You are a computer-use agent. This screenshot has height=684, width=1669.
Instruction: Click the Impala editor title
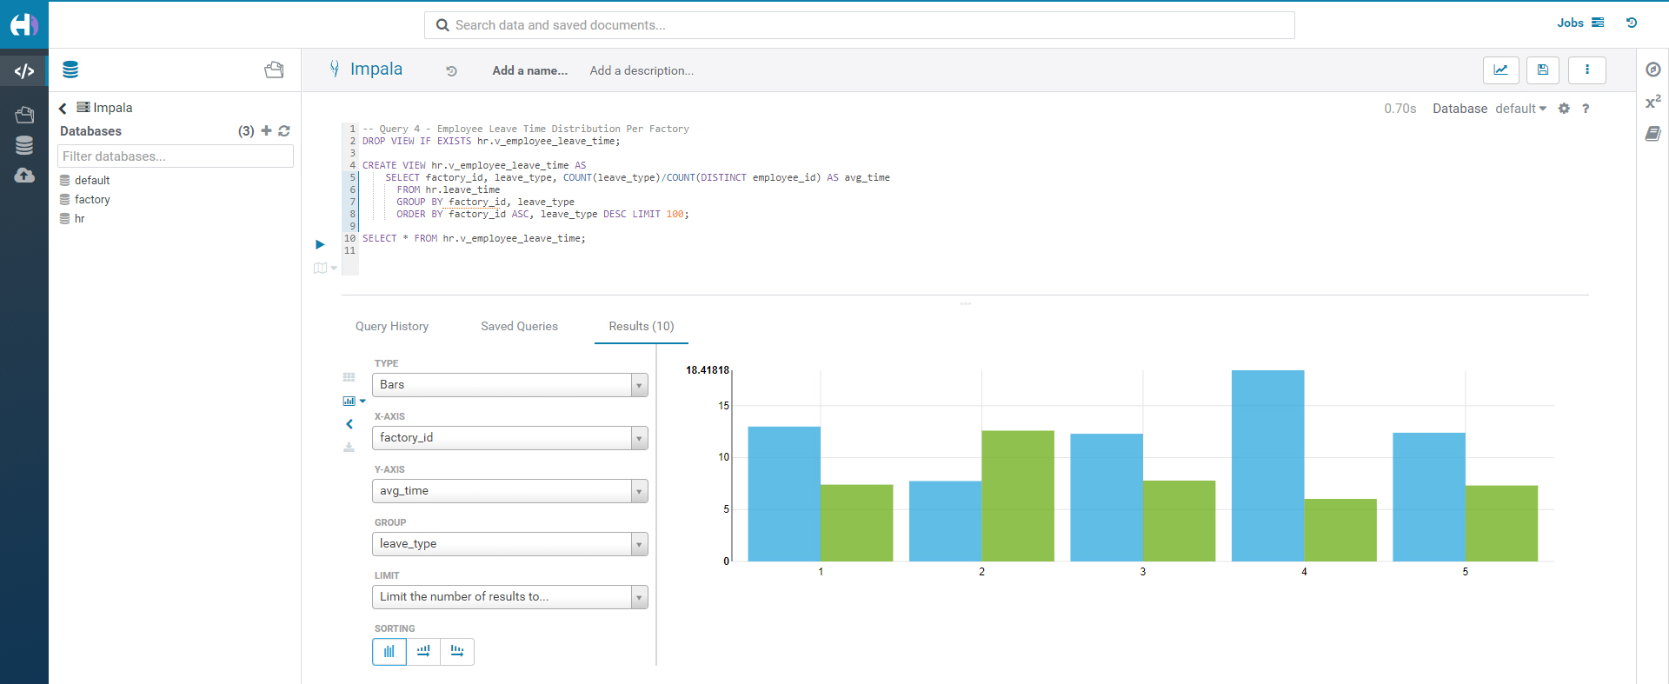376,69
